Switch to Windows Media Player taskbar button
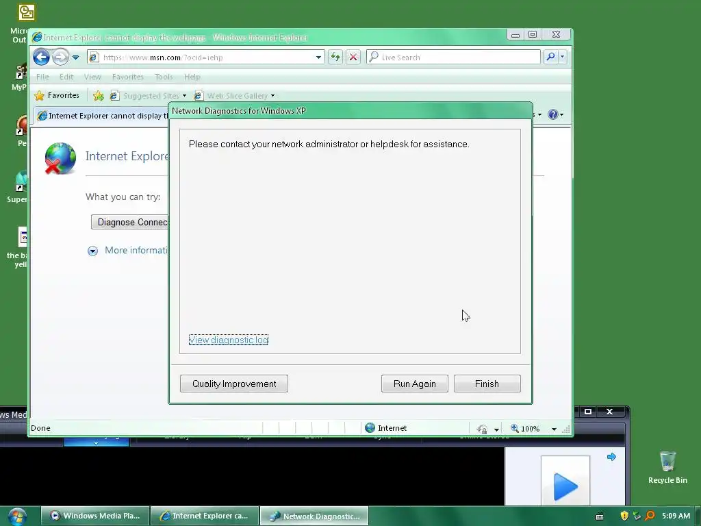Screen dimensions: 701x526 tap(95, 516)
